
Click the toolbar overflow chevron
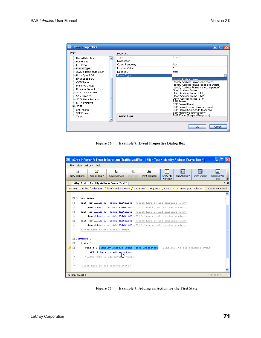pyautogui.click(x=228, y=179)
